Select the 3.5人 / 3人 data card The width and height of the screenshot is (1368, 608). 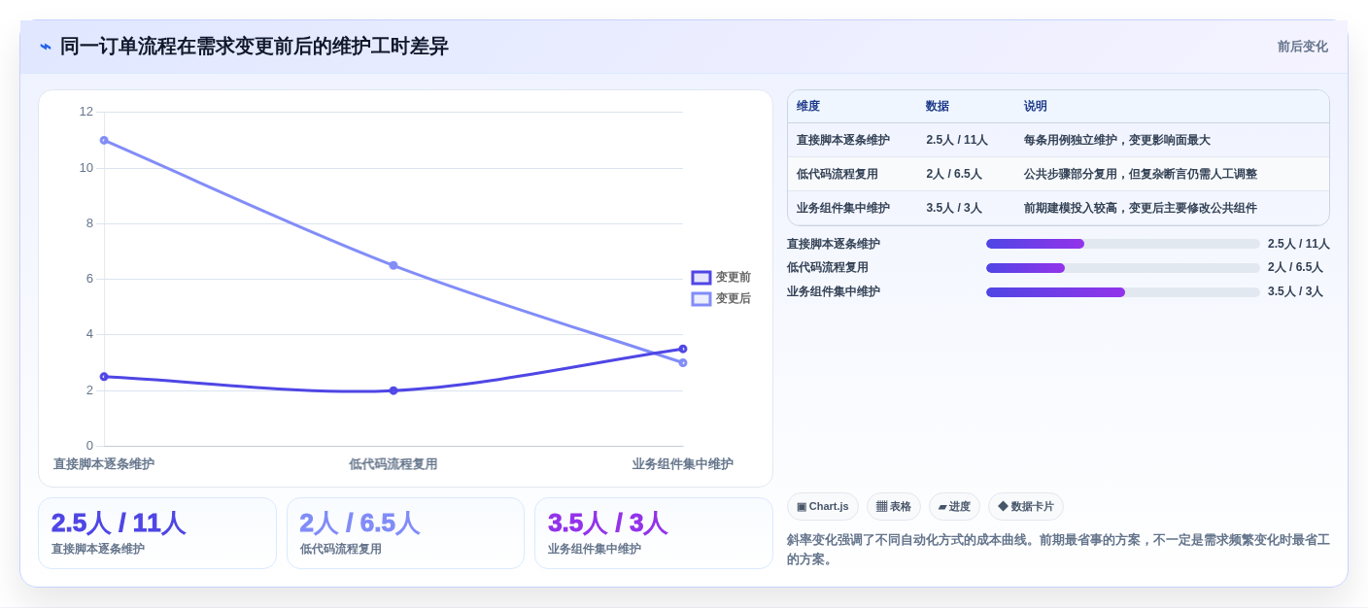tap(654, 533)
